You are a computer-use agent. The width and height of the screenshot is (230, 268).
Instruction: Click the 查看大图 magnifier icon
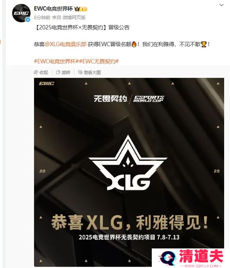80,72
